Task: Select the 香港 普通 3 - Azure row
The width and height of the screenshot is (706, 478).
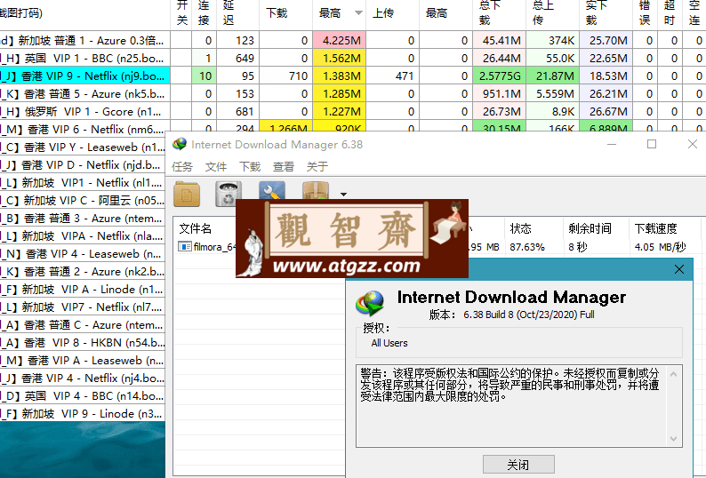Action: tap(83, 218)
